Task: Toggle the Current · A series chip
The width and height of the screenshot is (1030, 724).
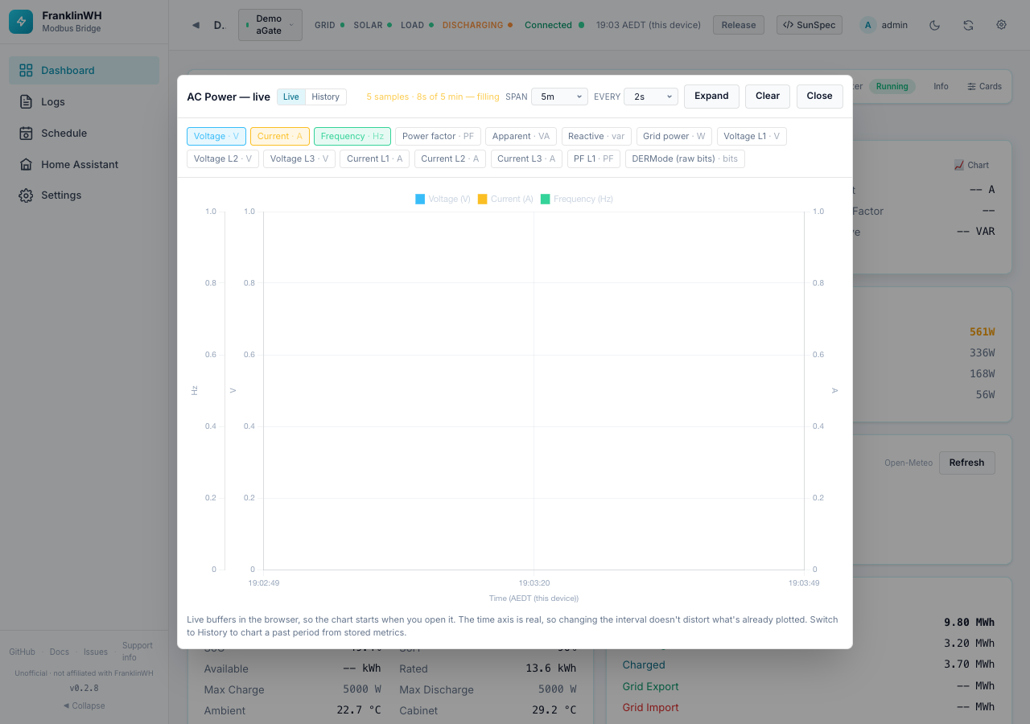Action: pos(280,136)
